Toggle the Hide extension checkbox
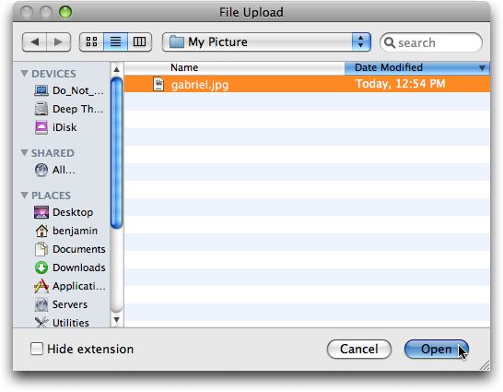This screenshot has height=392, width=503. pyautogui.click(x=37, y=349)
